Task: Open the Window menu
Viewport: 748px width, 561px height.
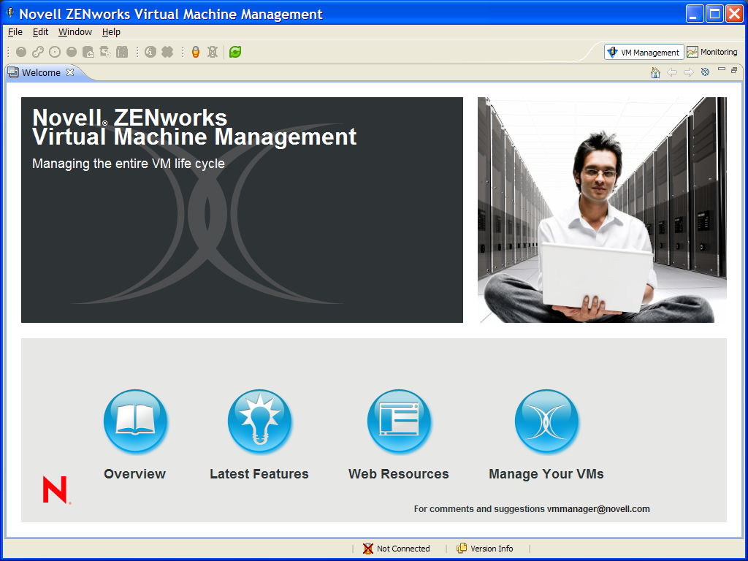Action: [75, 31]
